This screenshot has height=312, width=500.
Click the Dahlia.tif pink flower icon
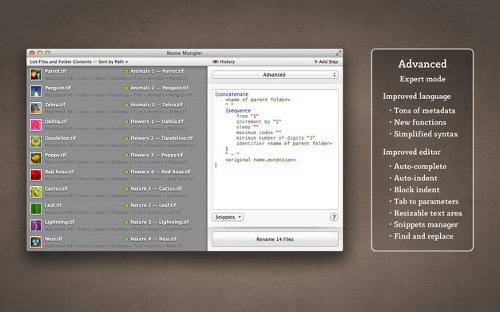coord(36,125)
